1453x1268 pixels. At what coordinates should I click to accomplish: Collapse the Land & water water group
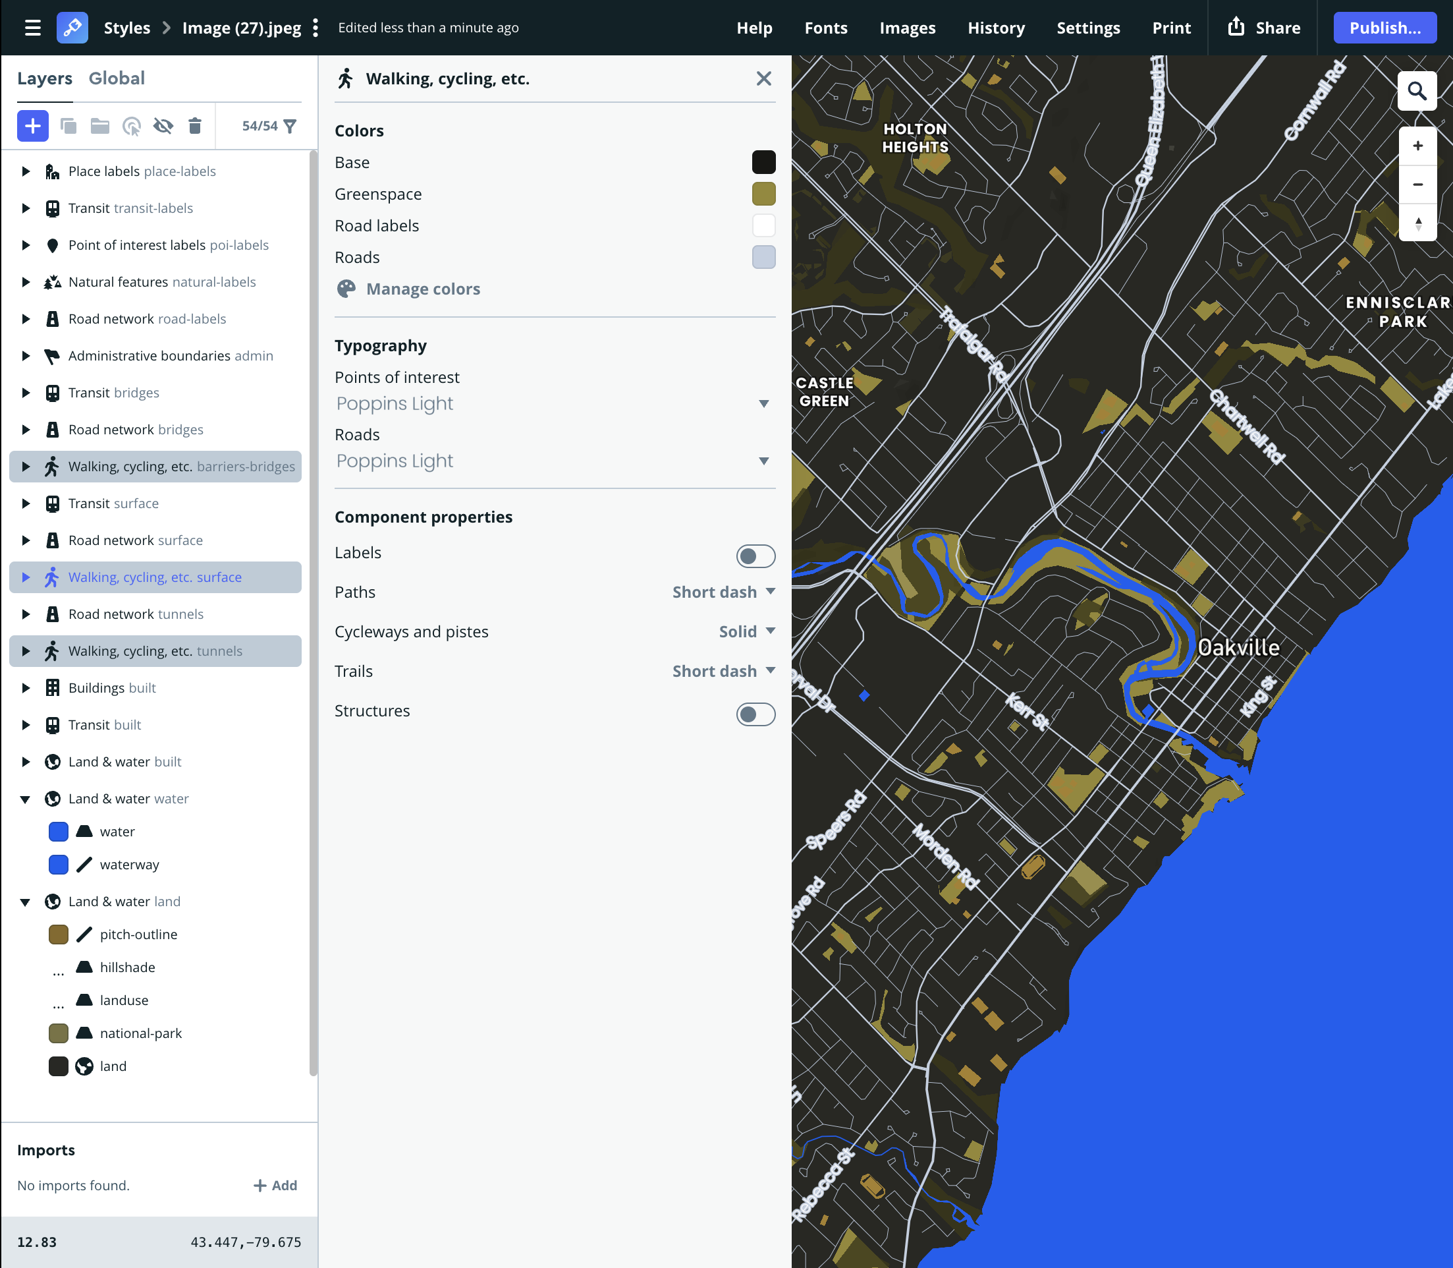pos(26,799)
